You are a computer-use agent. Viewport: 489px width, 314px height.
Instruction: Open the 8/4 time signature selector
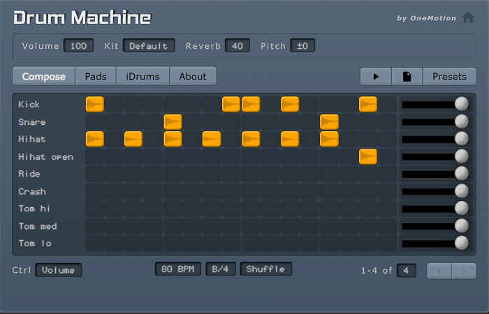pyautogui.click(x=221, y=269)
